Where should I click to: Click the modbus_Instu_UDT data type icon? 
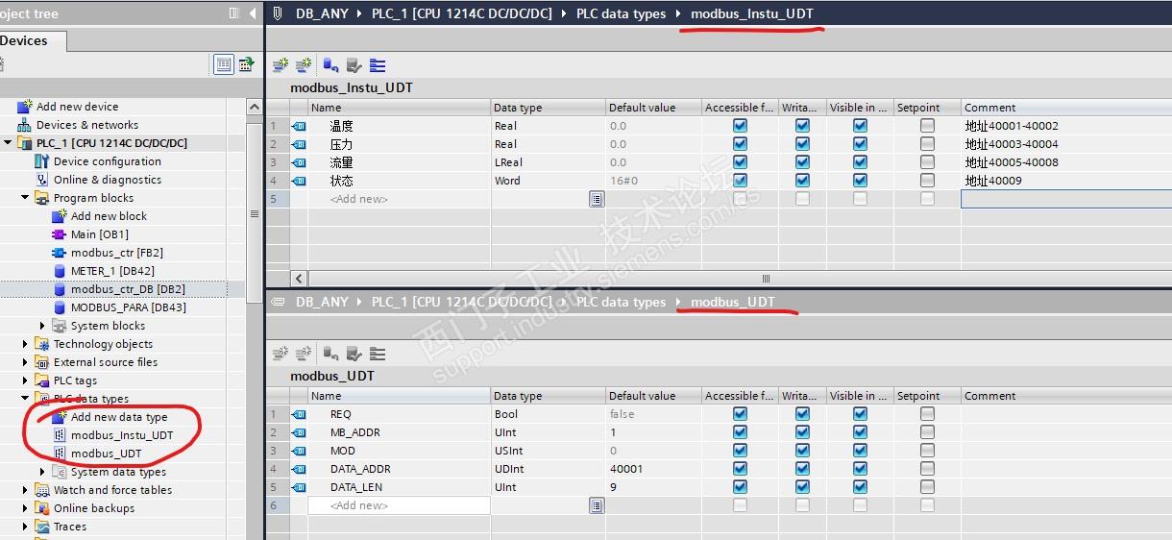click(60, 435)
